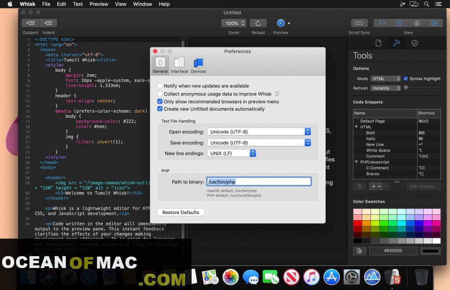Open Music from the Dock
This screenshot has width=450, height=290.
(x=311, y=277)
